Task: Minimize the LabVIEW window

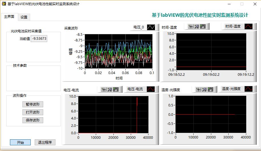Action: click(x=229, y=4)
